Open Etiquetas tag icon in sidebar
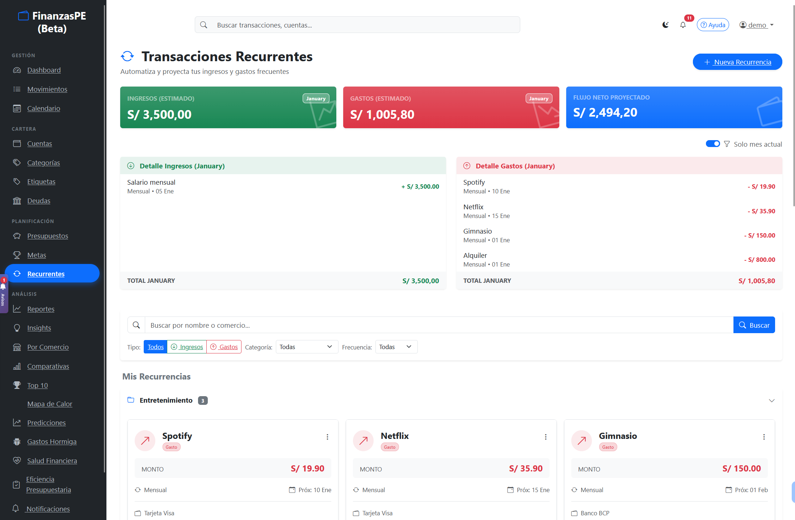Image resolution: width=795 pixels, height=520 pixels. coord(17,181)
